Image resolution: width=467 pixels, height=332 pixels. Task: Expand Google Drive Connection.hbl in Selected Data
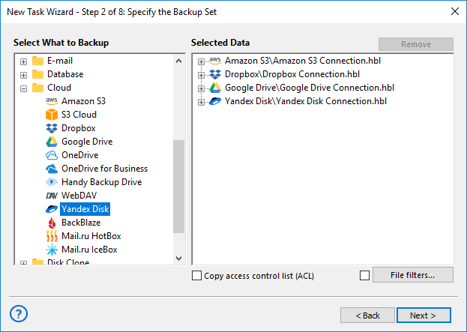click(201, 88)
